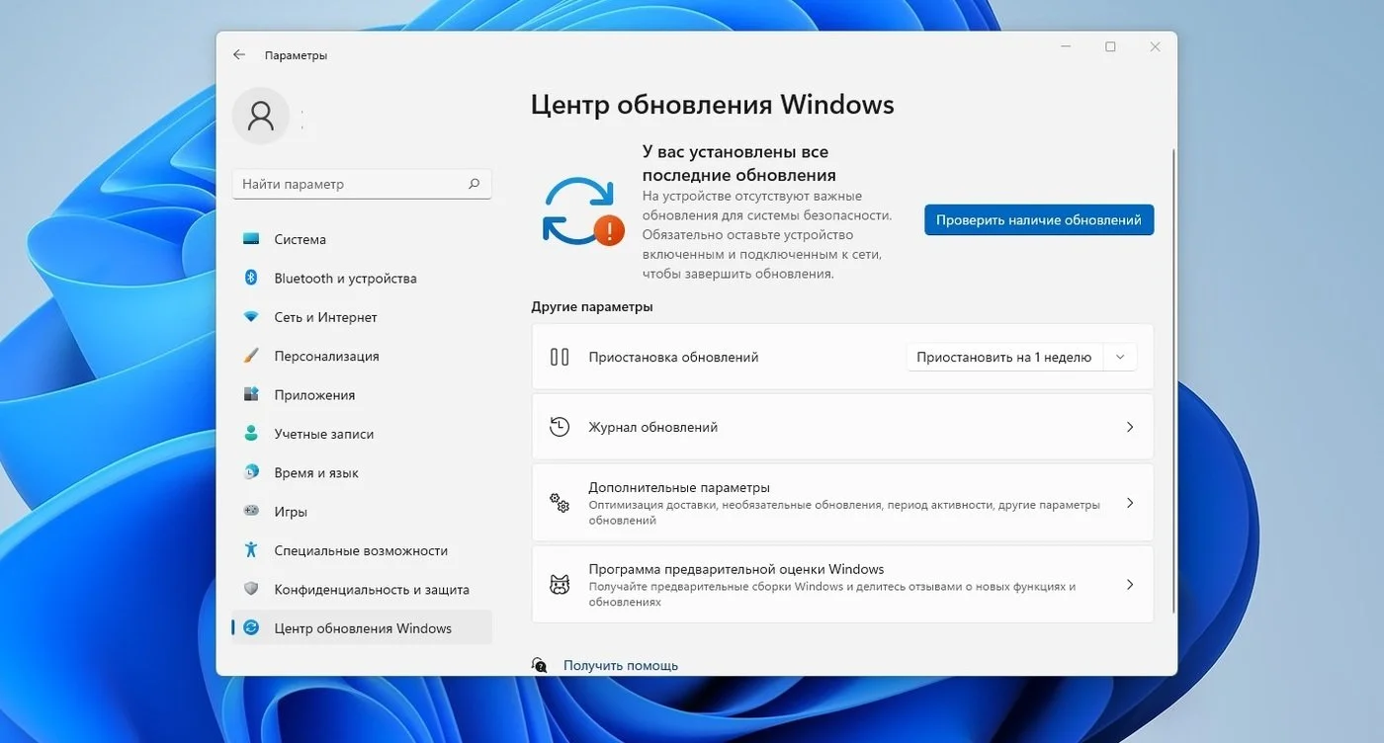Click the Сеть и Интернет wifi icon
The image size is (1384, 743).
click(x=251, y=317)
